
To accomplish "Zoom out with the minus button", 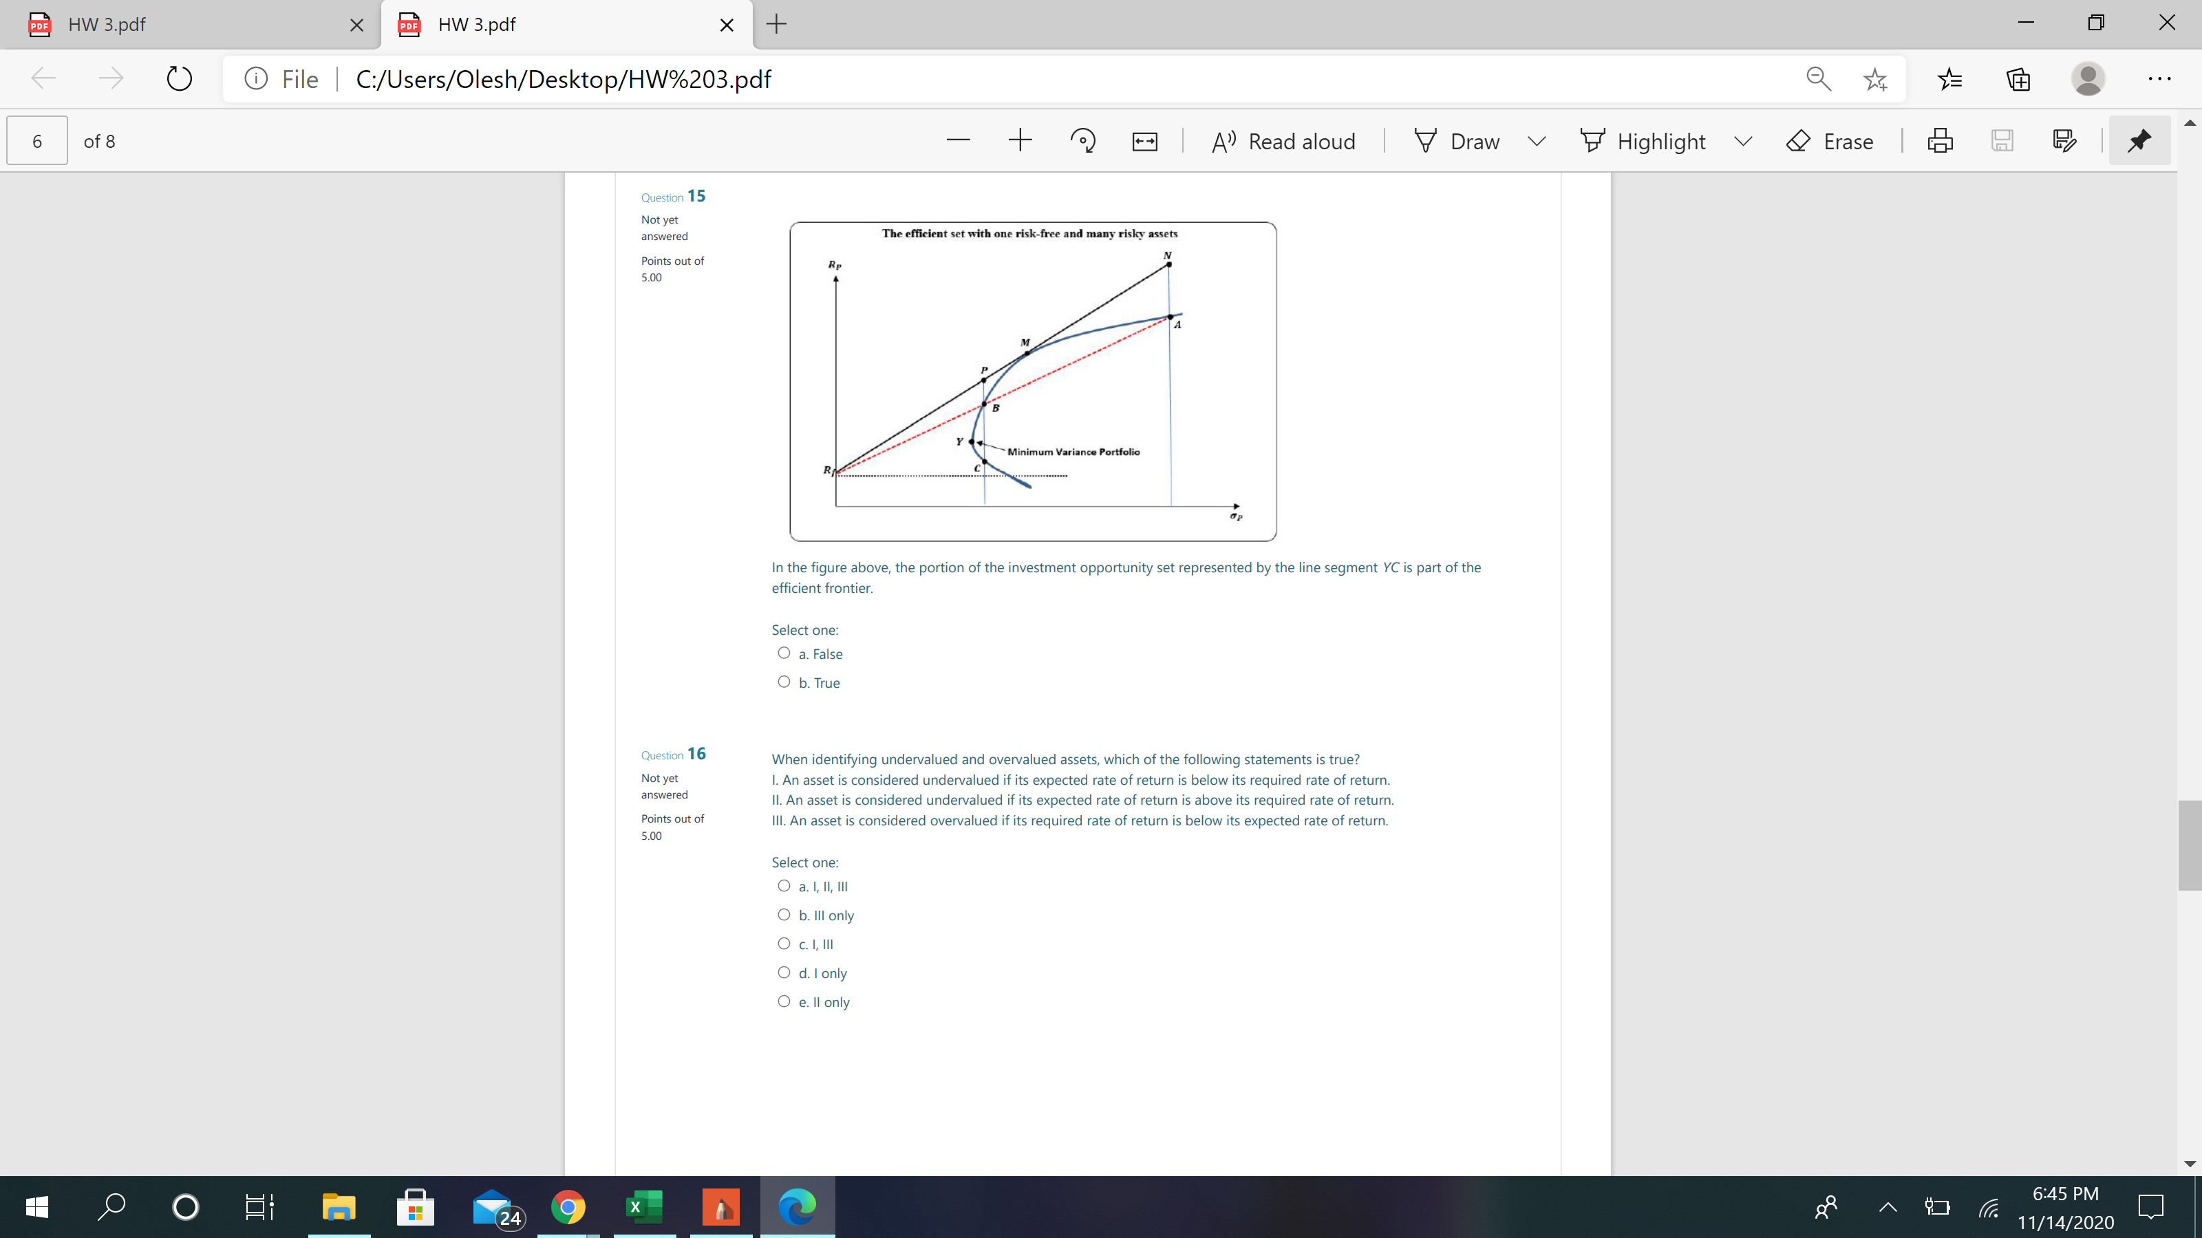I will click(x=959, y=140).
